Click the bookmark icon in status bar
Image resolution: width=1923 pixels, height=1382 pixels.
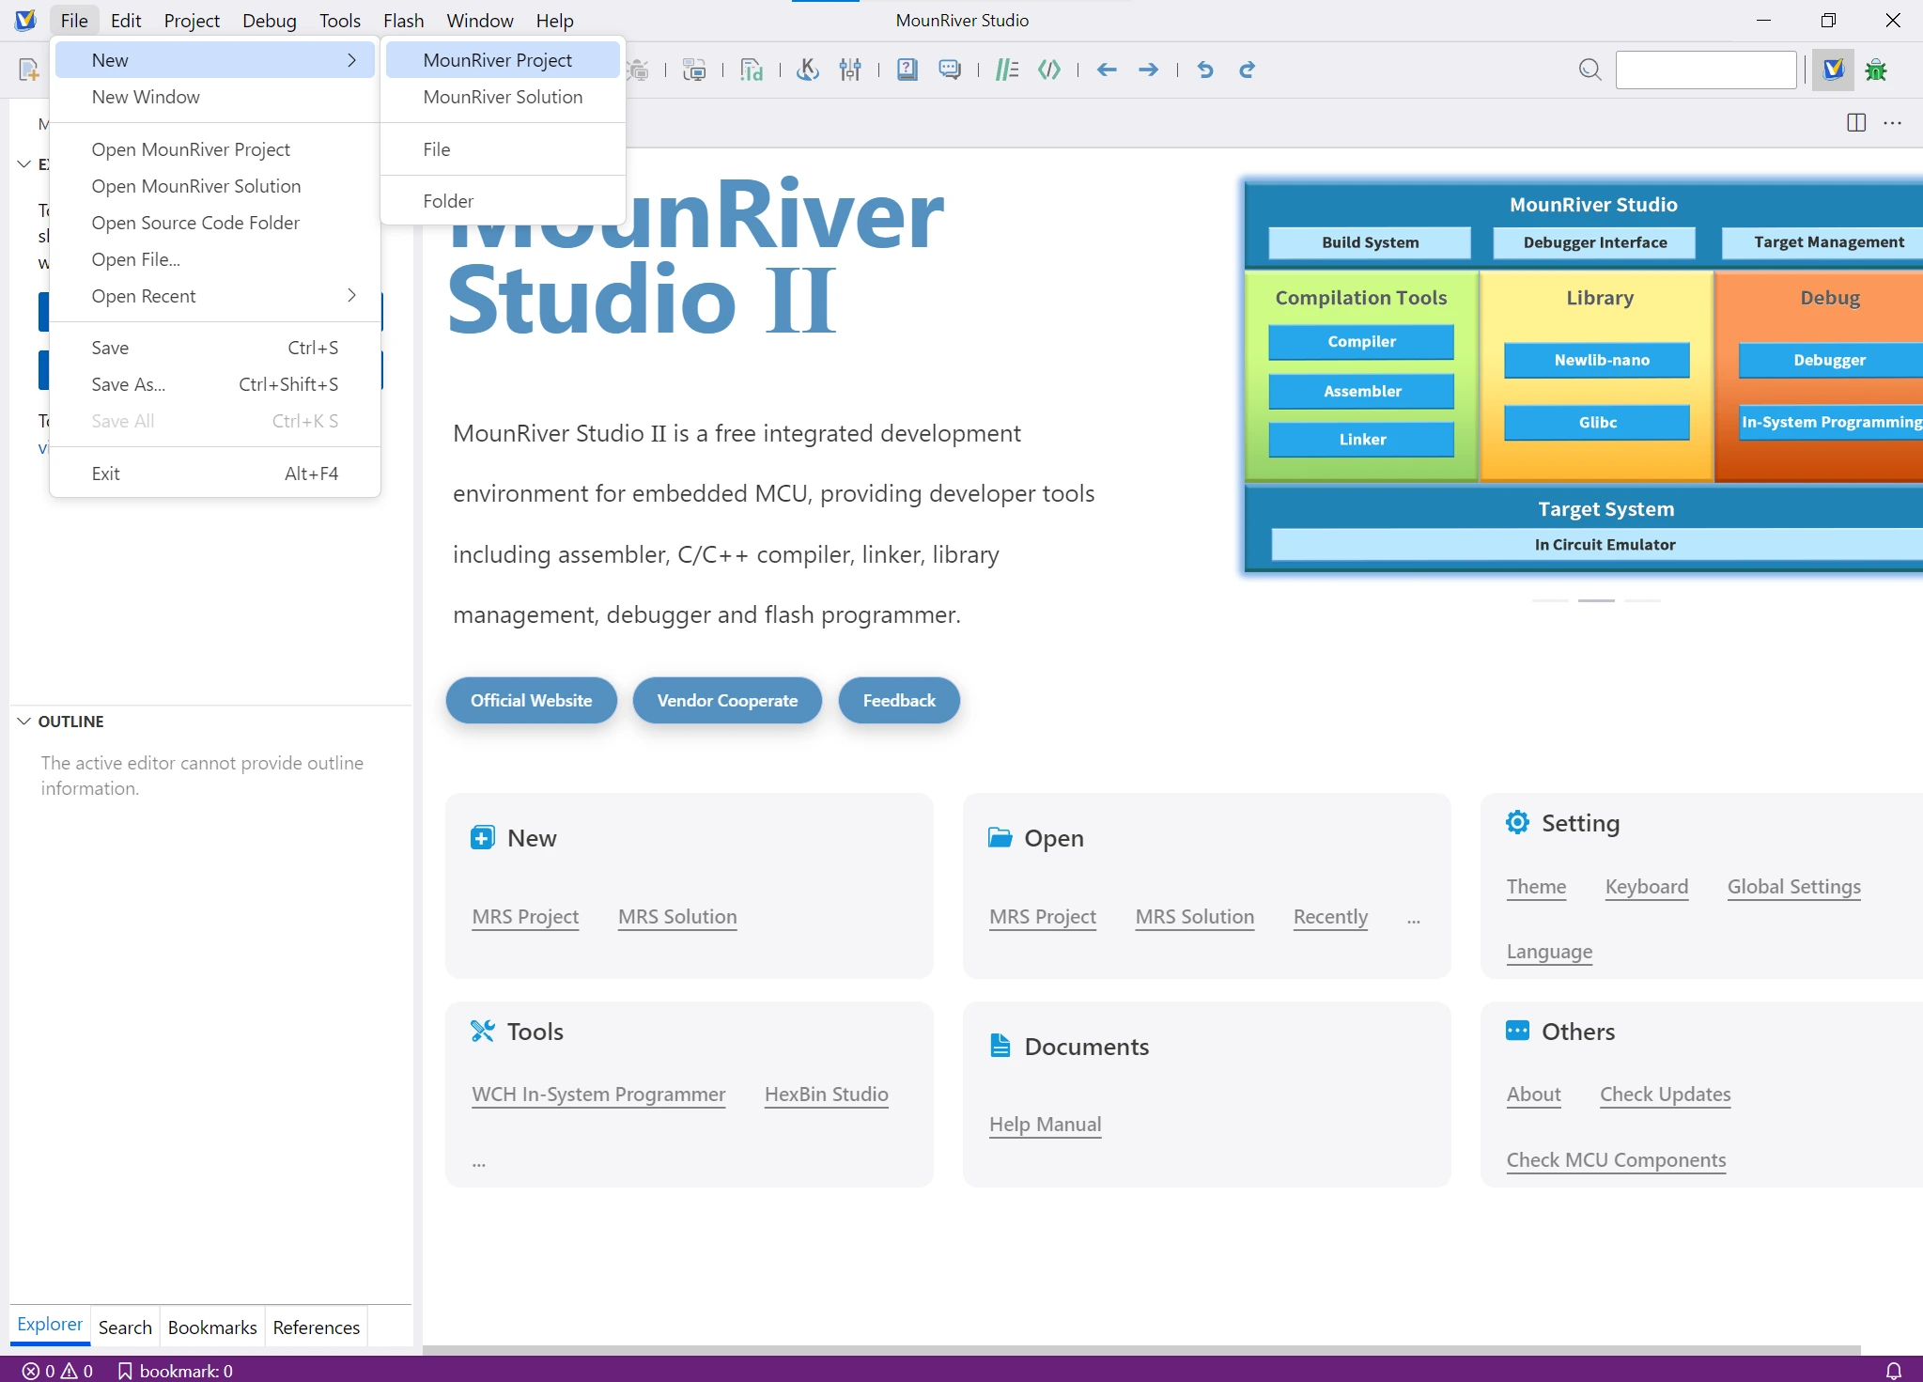pos(125,1371)
